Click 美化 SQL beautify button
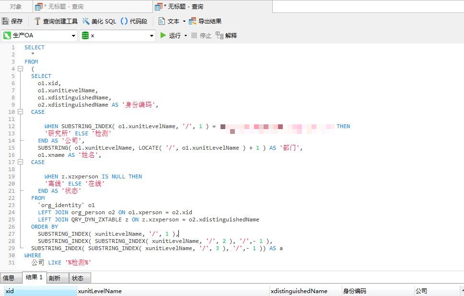The width and height of the screenshot is (464, 296). point(99,21)
